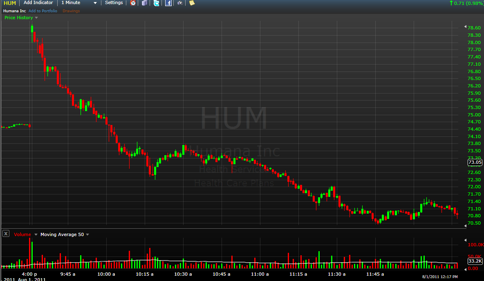Click the 4:00 p time axis label
Image resolution: width=484 pixels, height=281 pixels.
[x=29, y=274]
